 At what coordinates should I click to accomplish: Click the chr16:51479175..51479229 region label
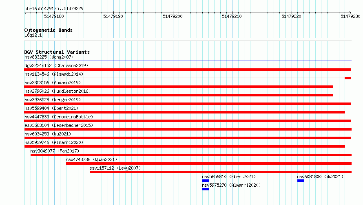[x=54, y=9]
